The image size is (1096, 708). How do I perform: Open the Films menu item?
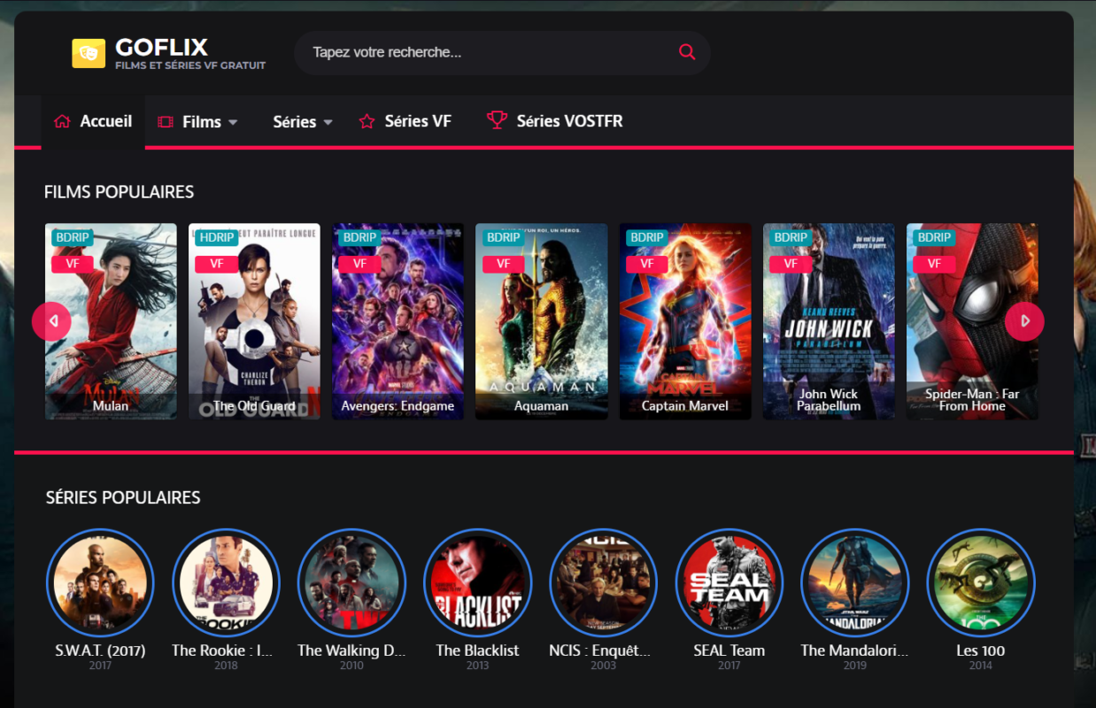(x=202, y=122)
